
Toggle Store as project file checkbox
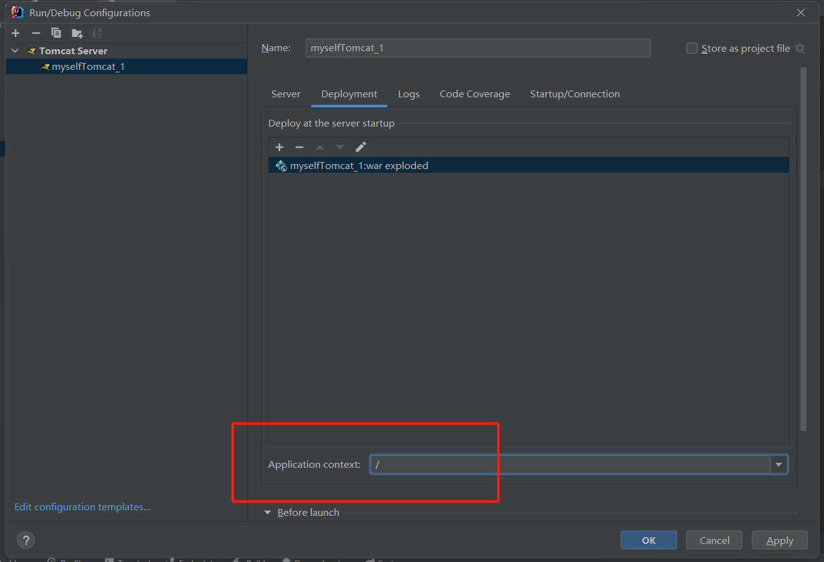click(x=692, y=48)
